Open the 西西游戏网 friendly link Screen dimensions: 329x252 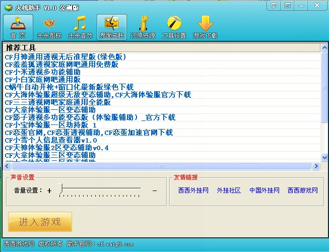tap(303, 191)
